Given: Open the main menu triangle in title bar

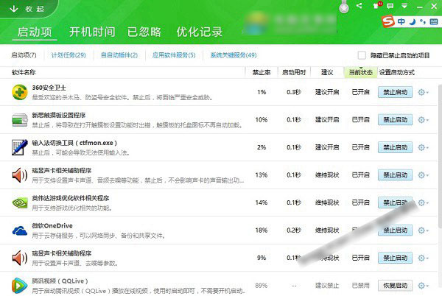Looking at the screenshot, I should pos(404,6).
